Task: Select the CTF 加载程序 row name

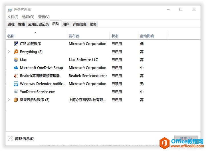Action: click(x=30, y=44)
